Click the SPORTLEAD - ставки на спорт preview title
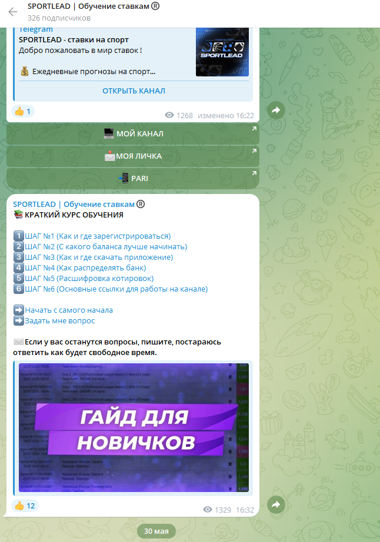380x542 pixels. click(x=74, y=40)
